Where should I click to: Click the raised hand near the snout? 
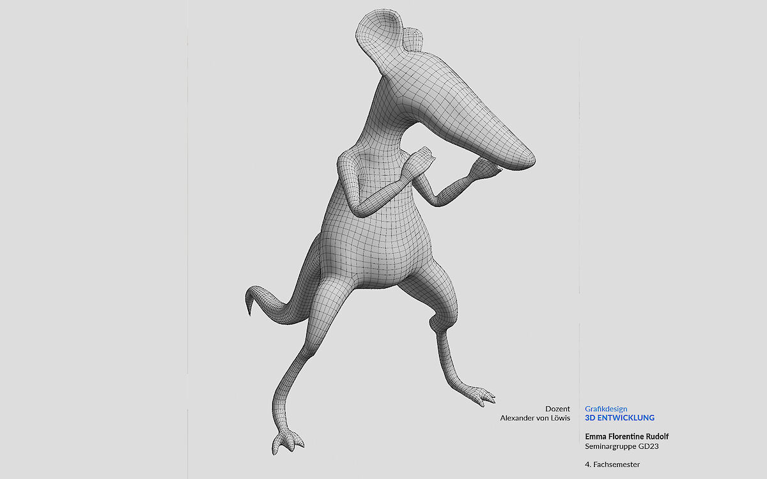(x=484, y=169)
